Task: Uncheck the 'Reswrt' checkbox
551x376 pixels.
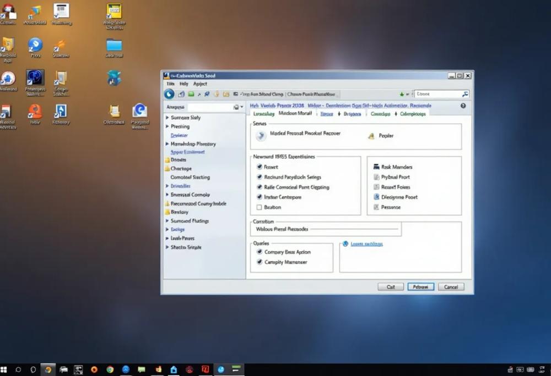Action: (x=260, y=167)
